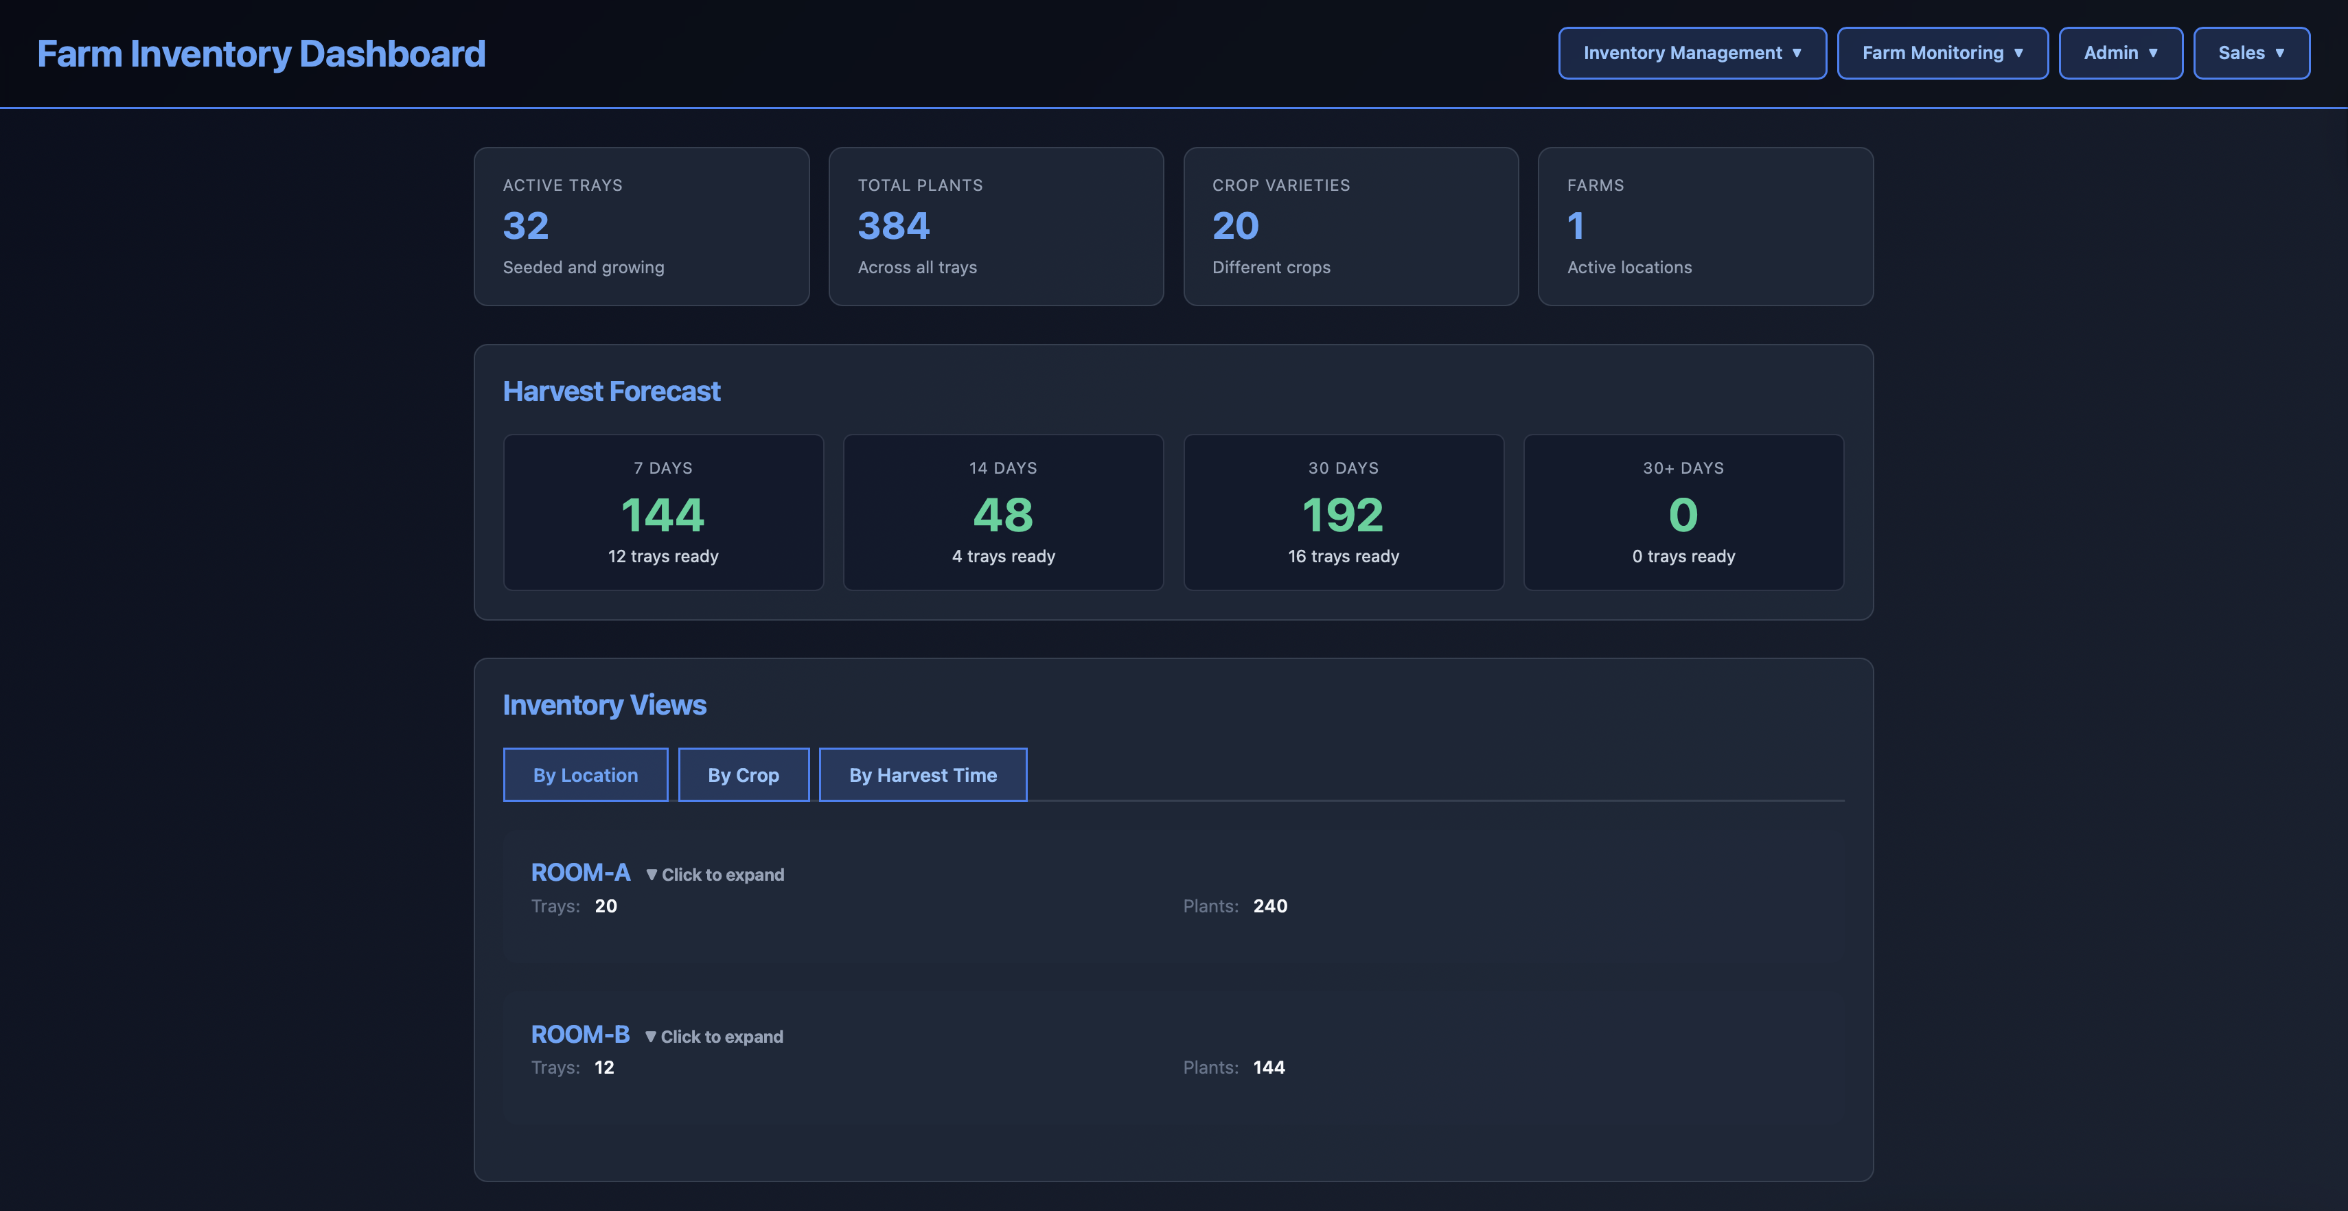Select the 30 Days harvest forecast card
2348x1211 pixels.
[1343, 512]
